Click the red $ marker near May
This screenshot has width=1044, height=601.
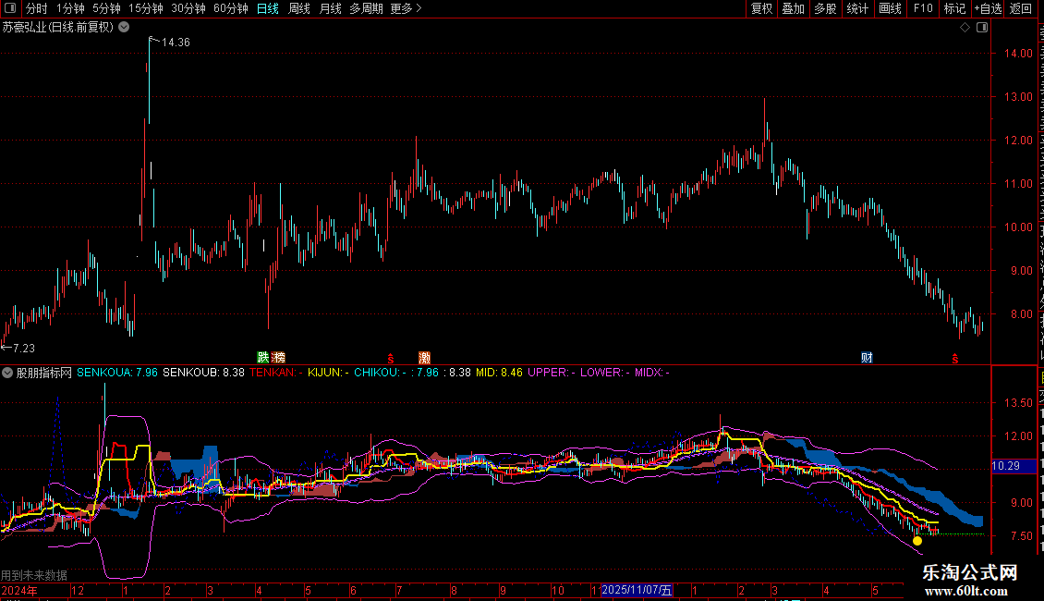click(954, 359)
